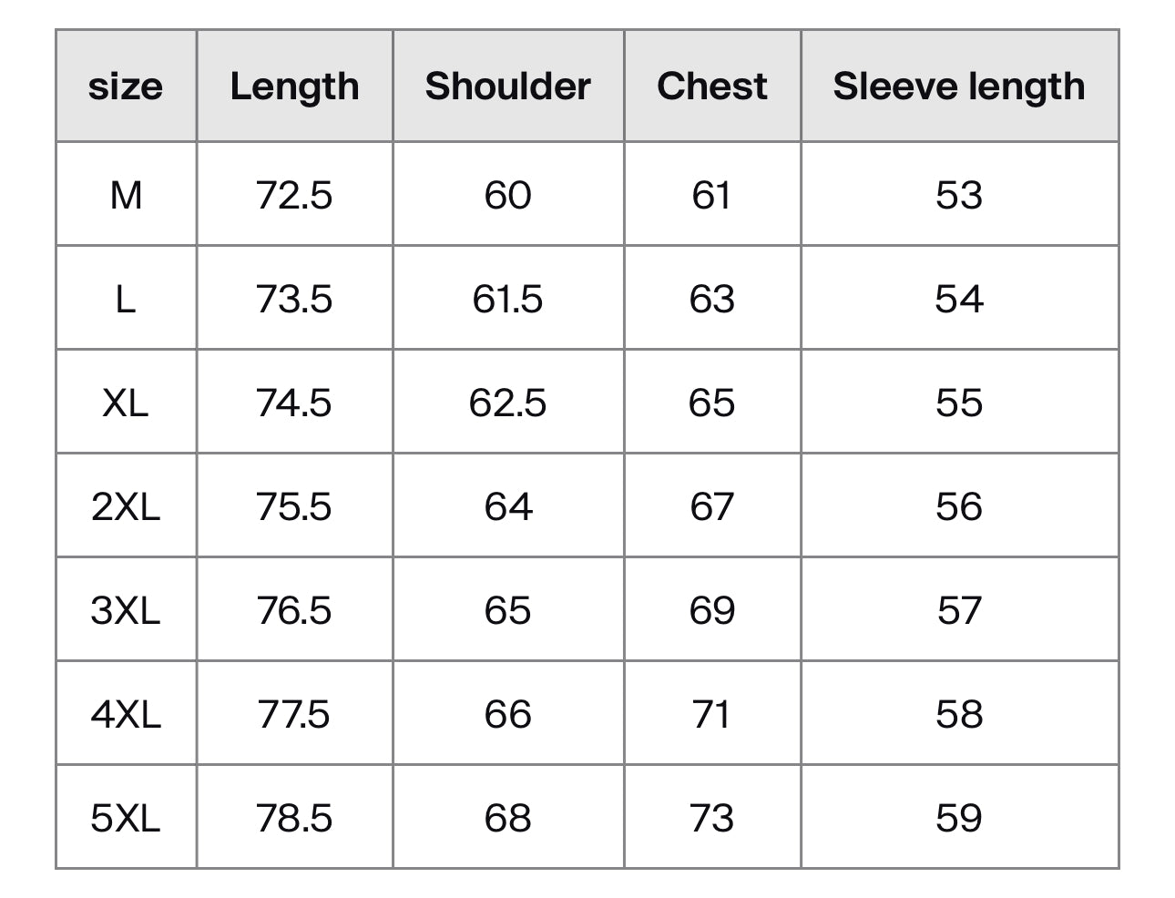Select sleeve length value 53
Image resolution: width=1175 pixels, height=898 pixels.
(958, 195)
